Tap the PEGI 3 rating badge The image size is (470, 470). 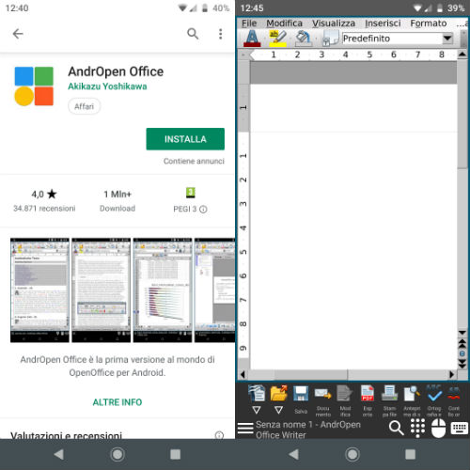[x=191, y=193]
